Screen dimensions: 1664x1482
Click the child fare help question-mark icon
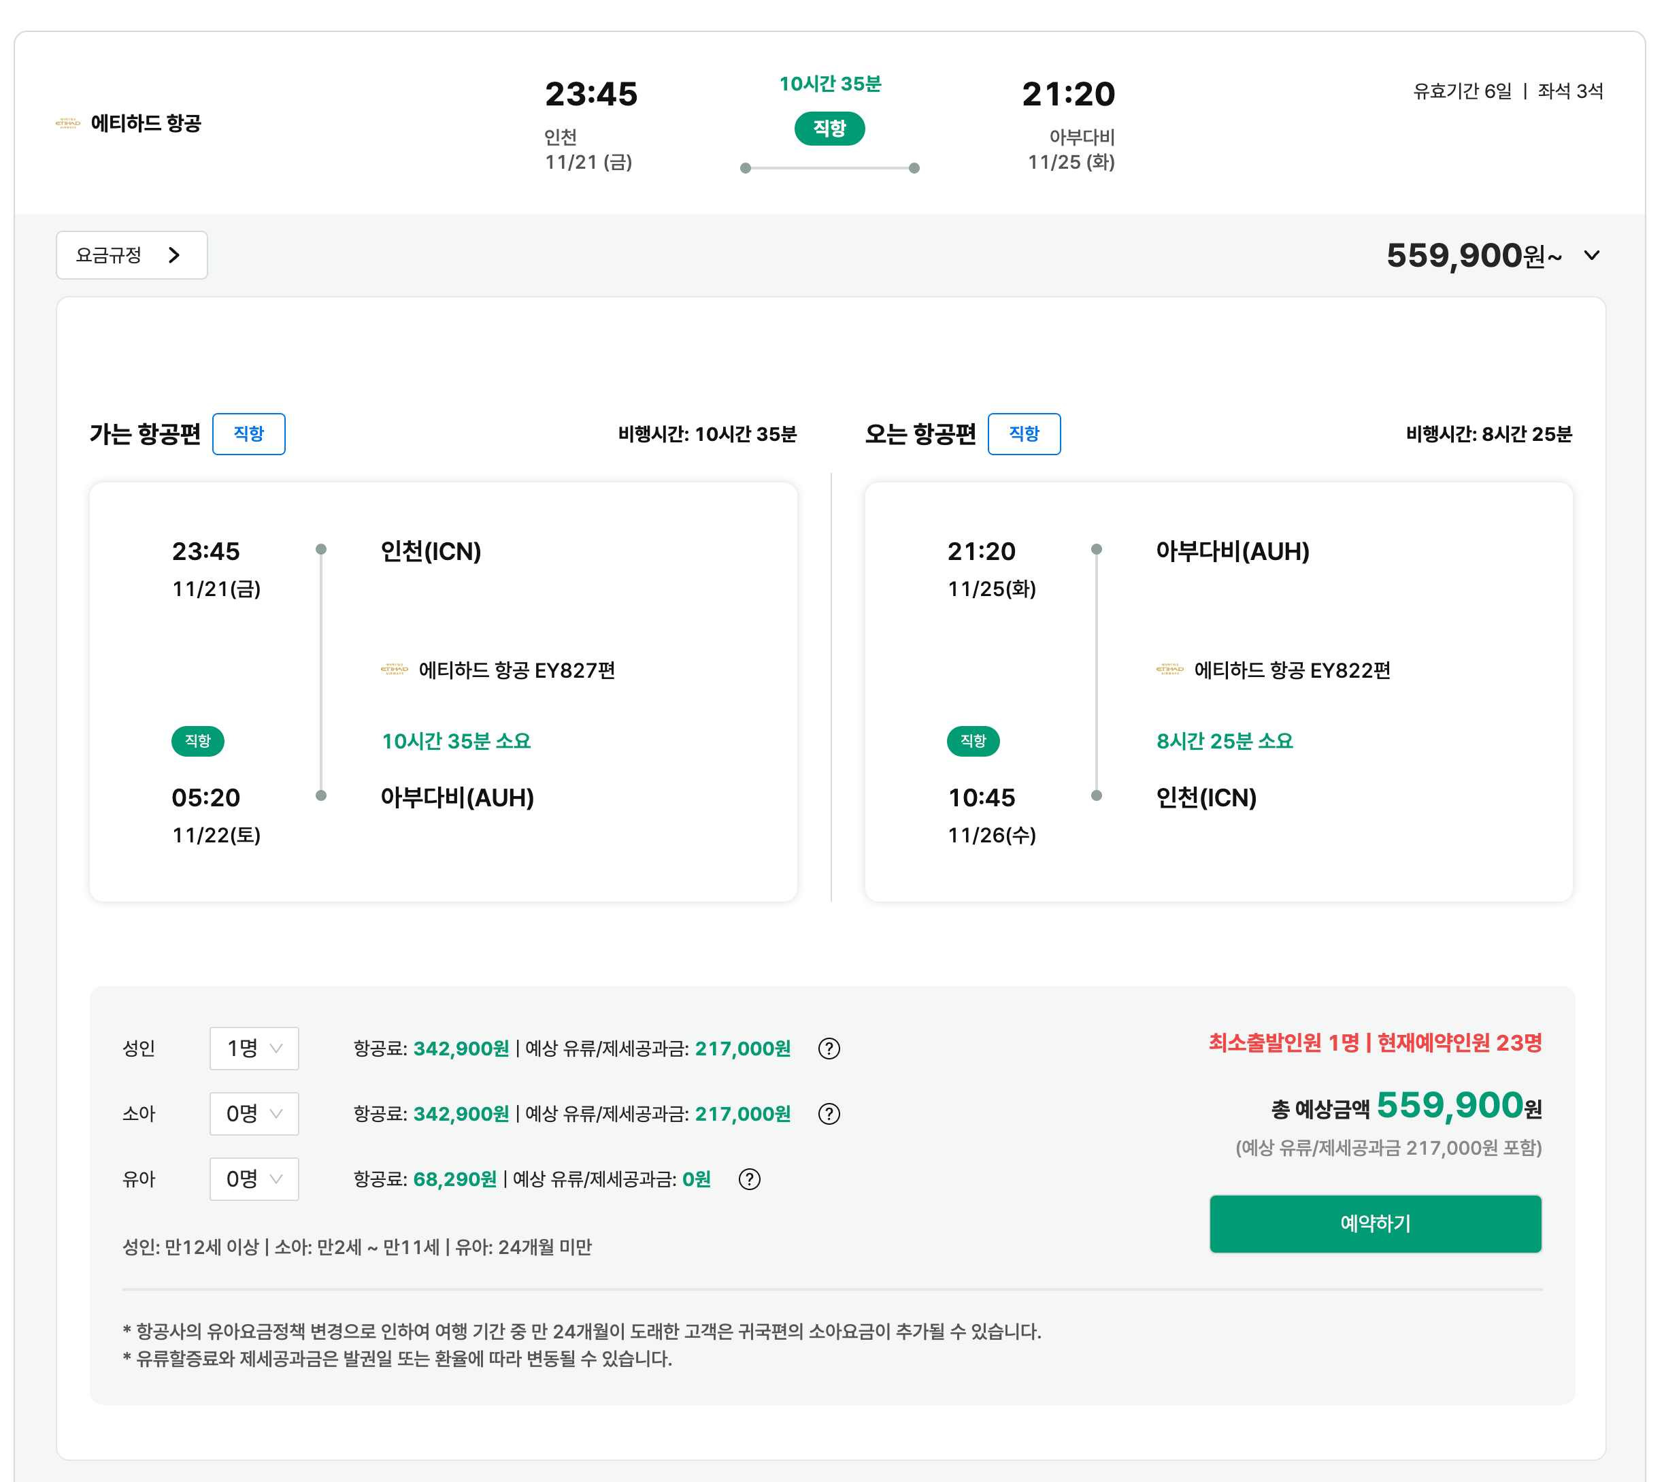(x=829, y=1114)
